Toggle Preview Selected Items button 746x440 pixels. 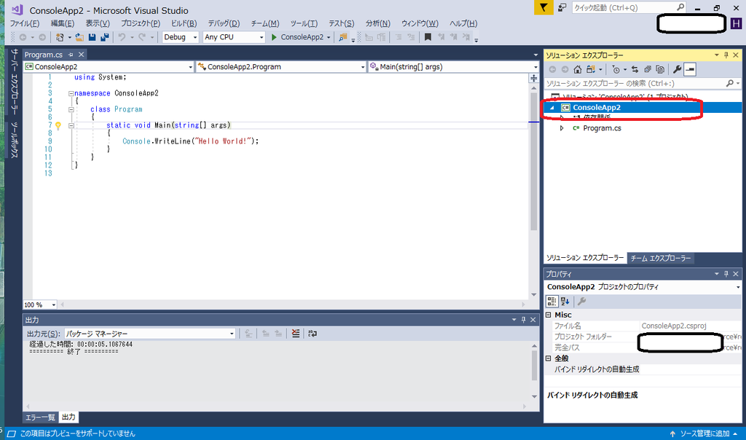click(x=690, y=69)
